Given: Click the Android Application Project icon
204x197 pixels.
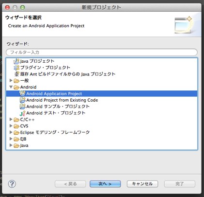Looking at the screenshot, I should tap(22, 93).
